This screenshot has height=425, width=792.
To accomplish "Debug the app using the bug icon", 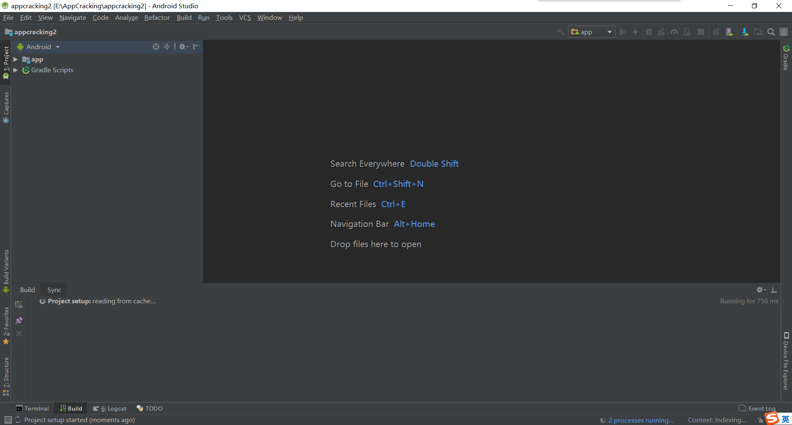I will 649,32.
